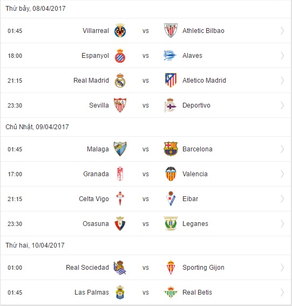Select the Leganes crest
Image resolution: width=292 pixels, height=306 pixels.
[x=171, y=223]
